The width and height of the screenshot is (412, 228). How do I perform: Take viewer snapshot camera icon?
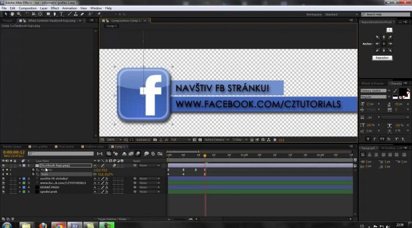(x=155, y=140)
